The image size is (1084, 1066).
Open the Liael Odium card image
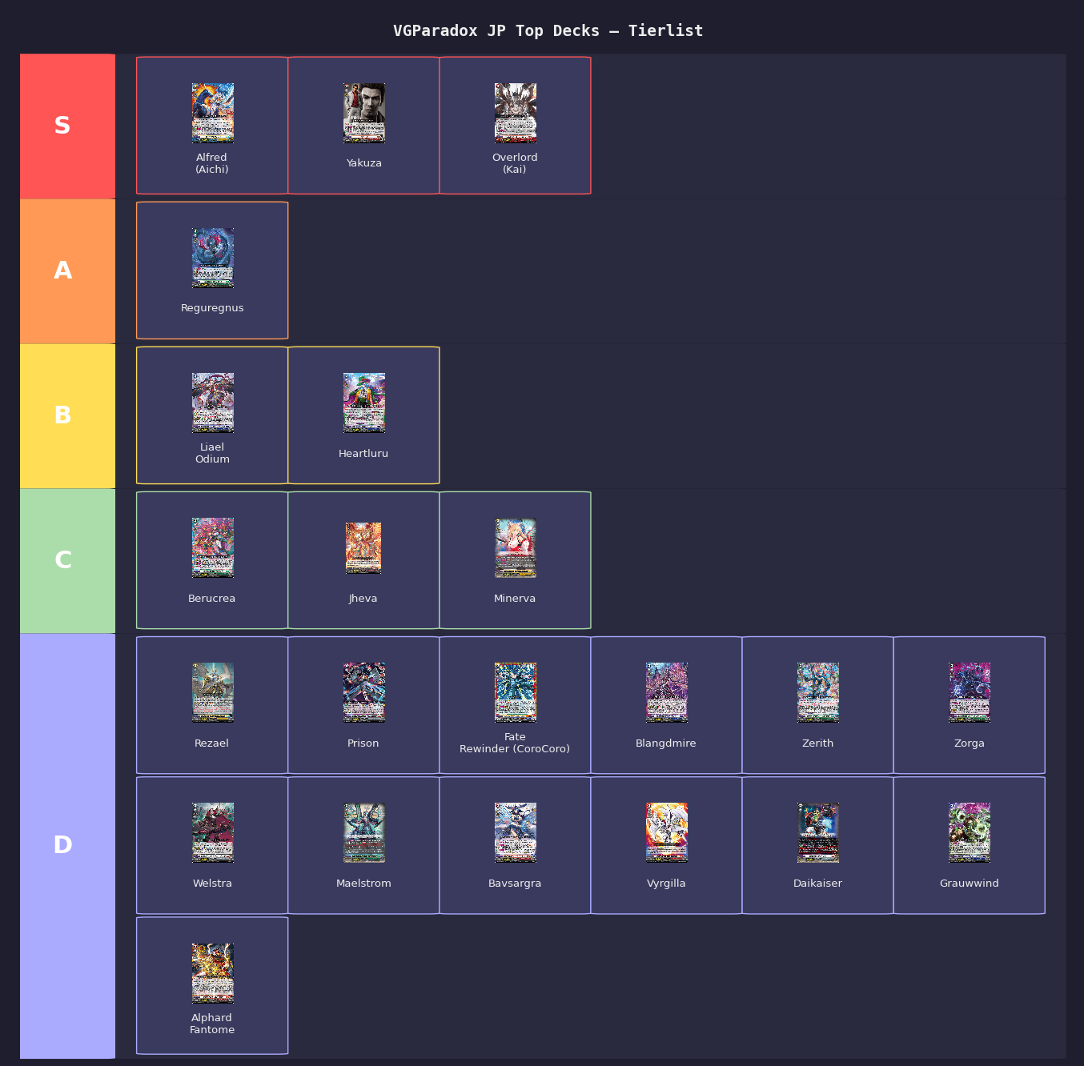coord(212,403)
